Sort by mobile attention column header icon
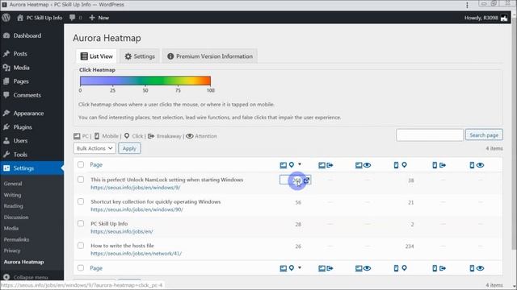This screenshot has width=517, height=290. (477, 165)
